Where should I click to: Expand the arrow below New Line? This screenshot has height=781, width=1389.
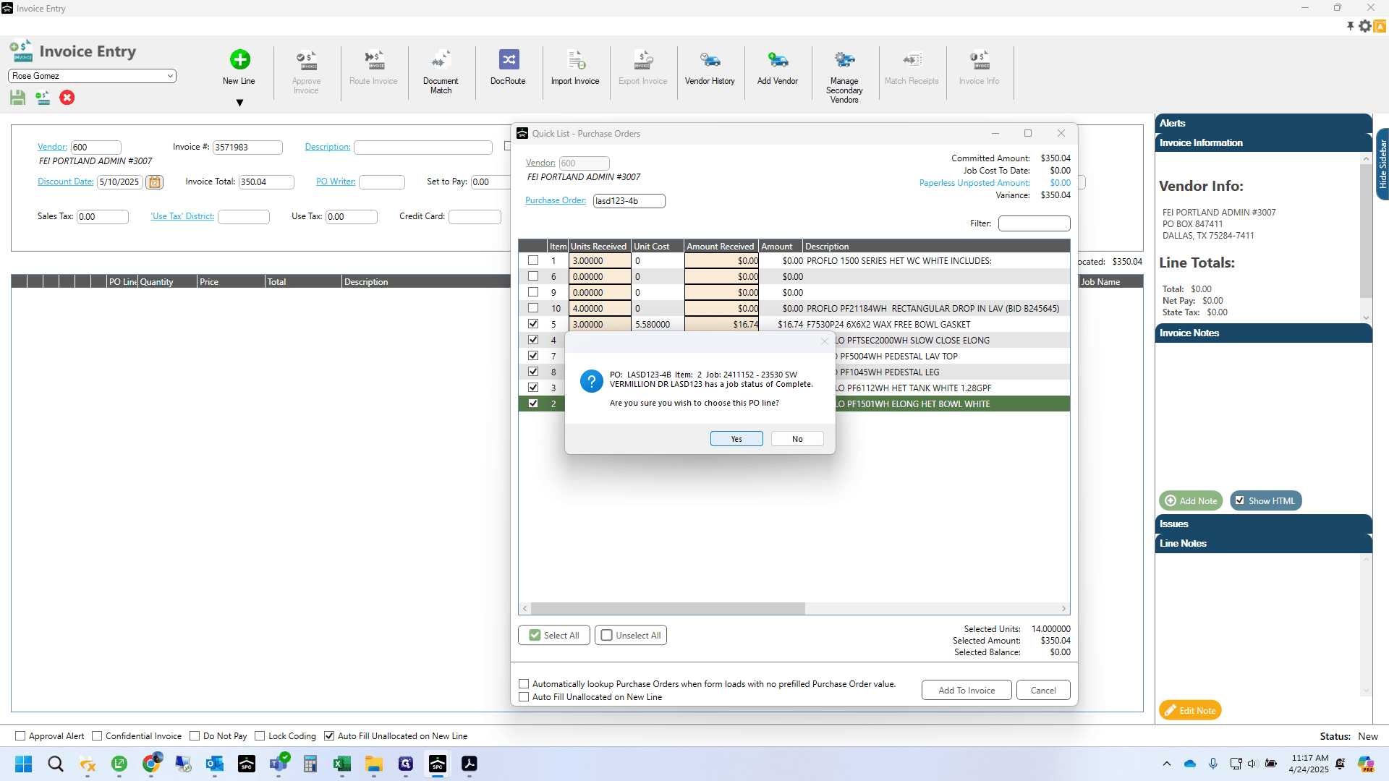coord(239,103)
